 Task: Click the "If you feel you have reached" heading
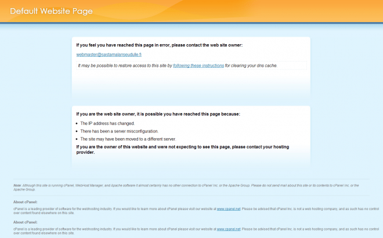coord(160,45)
